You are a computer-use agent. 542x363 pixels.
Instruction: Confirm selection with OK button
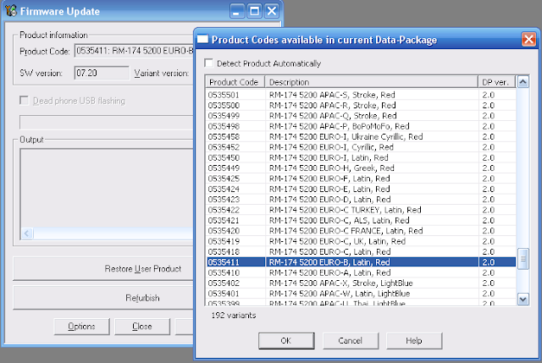click(286, 341)
